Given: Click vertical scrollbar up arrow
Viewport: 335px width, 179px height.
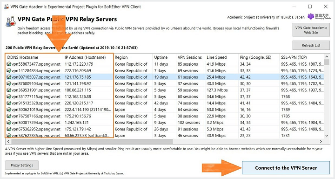Looking at the screenshot, I should 327,56.
